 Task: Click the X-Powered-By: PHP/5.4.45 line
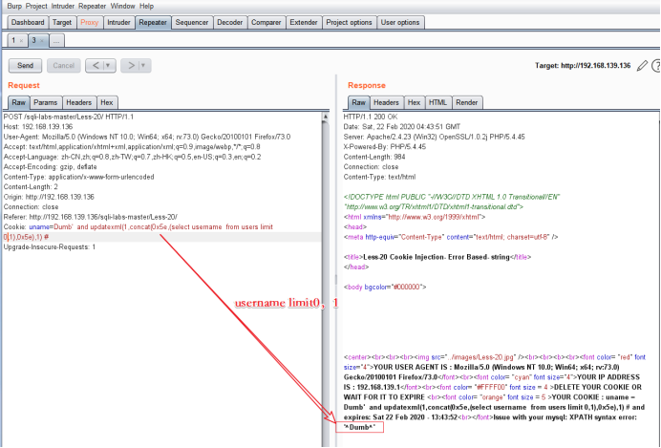pos(385,147)
